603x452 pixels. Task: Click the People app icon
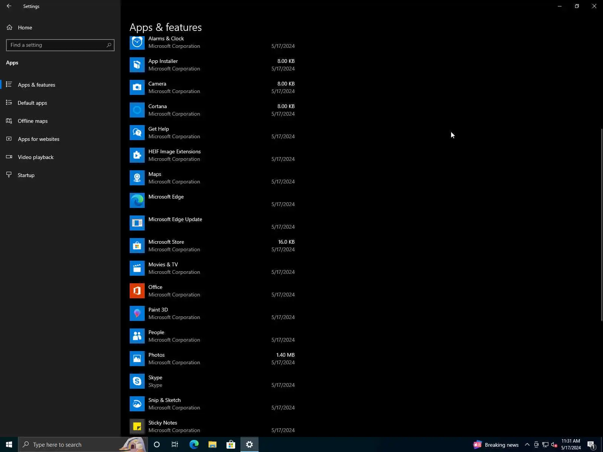(137, 336)
